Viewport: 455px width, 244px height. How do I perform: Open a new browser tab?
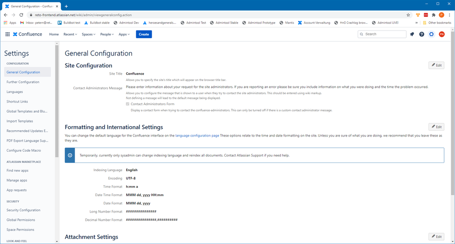pos(66,6)
